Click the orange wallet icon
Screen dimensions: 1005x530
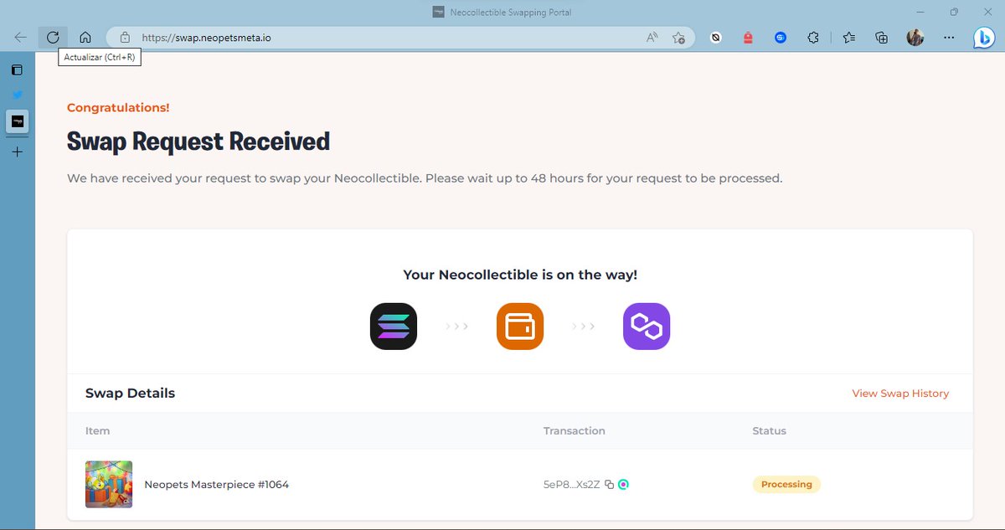520,327
